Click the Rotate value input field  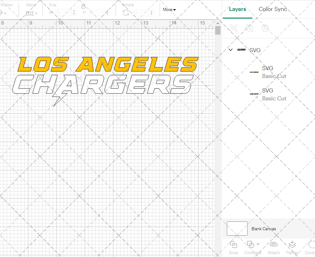[140, 13]
